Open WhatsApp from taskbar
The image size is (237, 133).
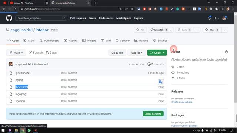(x=29, y=130)
